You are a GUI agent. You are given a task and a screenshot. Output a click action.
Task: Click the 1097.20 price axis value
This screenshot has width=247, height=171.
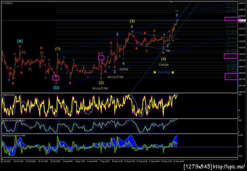pyautogui.click(x=242, y=60)
